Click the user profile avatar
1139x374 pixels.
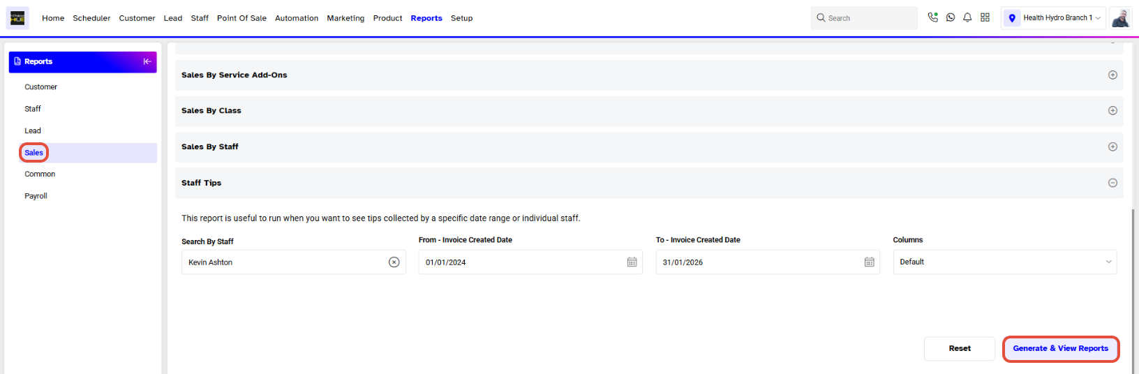click(1121, 18)
